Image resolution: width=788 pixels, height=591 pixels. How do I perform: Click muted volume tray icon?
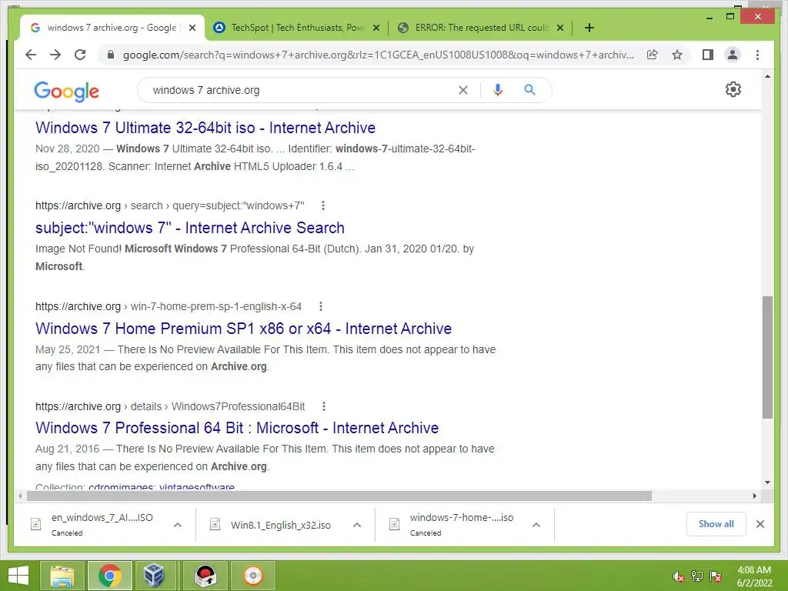678,577
